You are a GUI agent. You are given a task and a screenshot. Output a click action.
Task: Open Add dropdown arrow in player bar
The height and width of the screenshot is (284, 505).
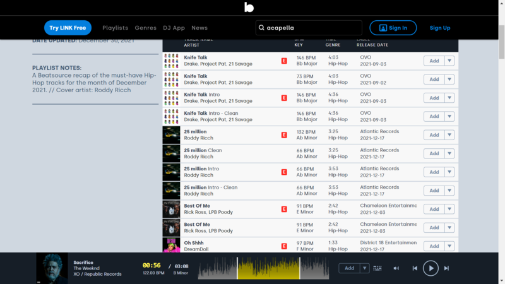364,268
